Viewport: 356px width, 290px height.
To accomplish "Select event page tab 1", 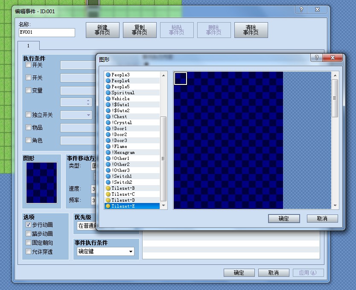I will tap(28, 46).
